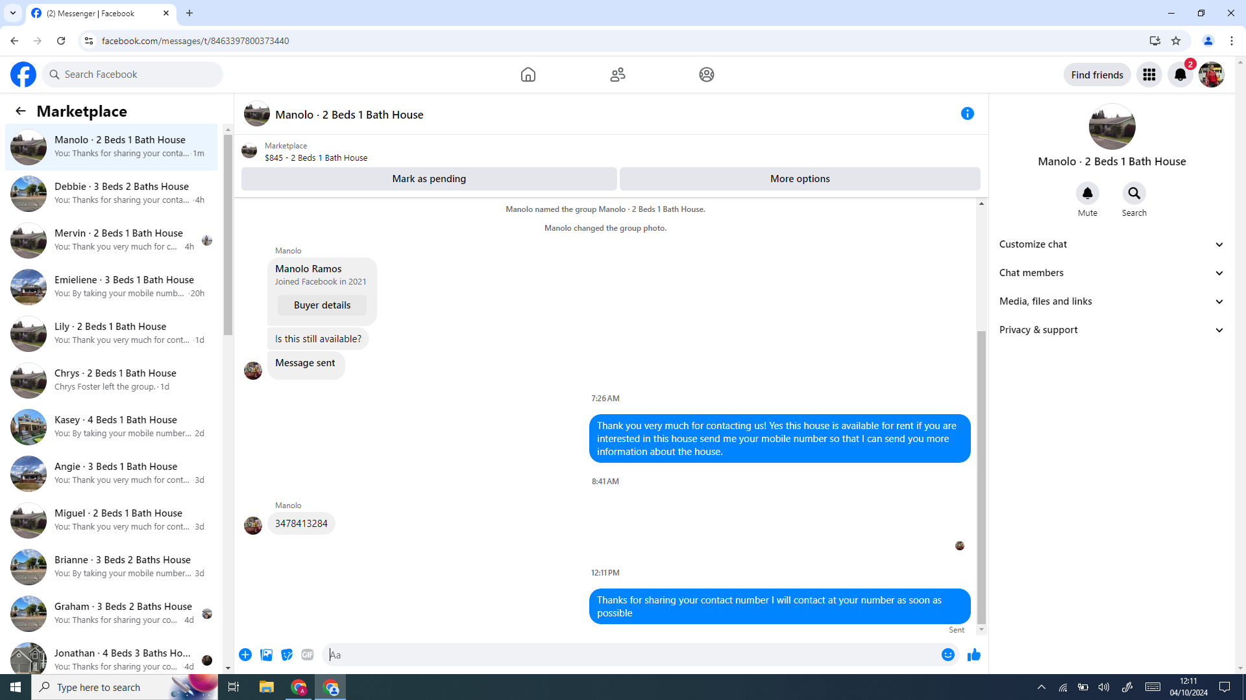
Task: Bookmark this page with the star icon
Action: pyautogui.click(x=1176, y=41)
